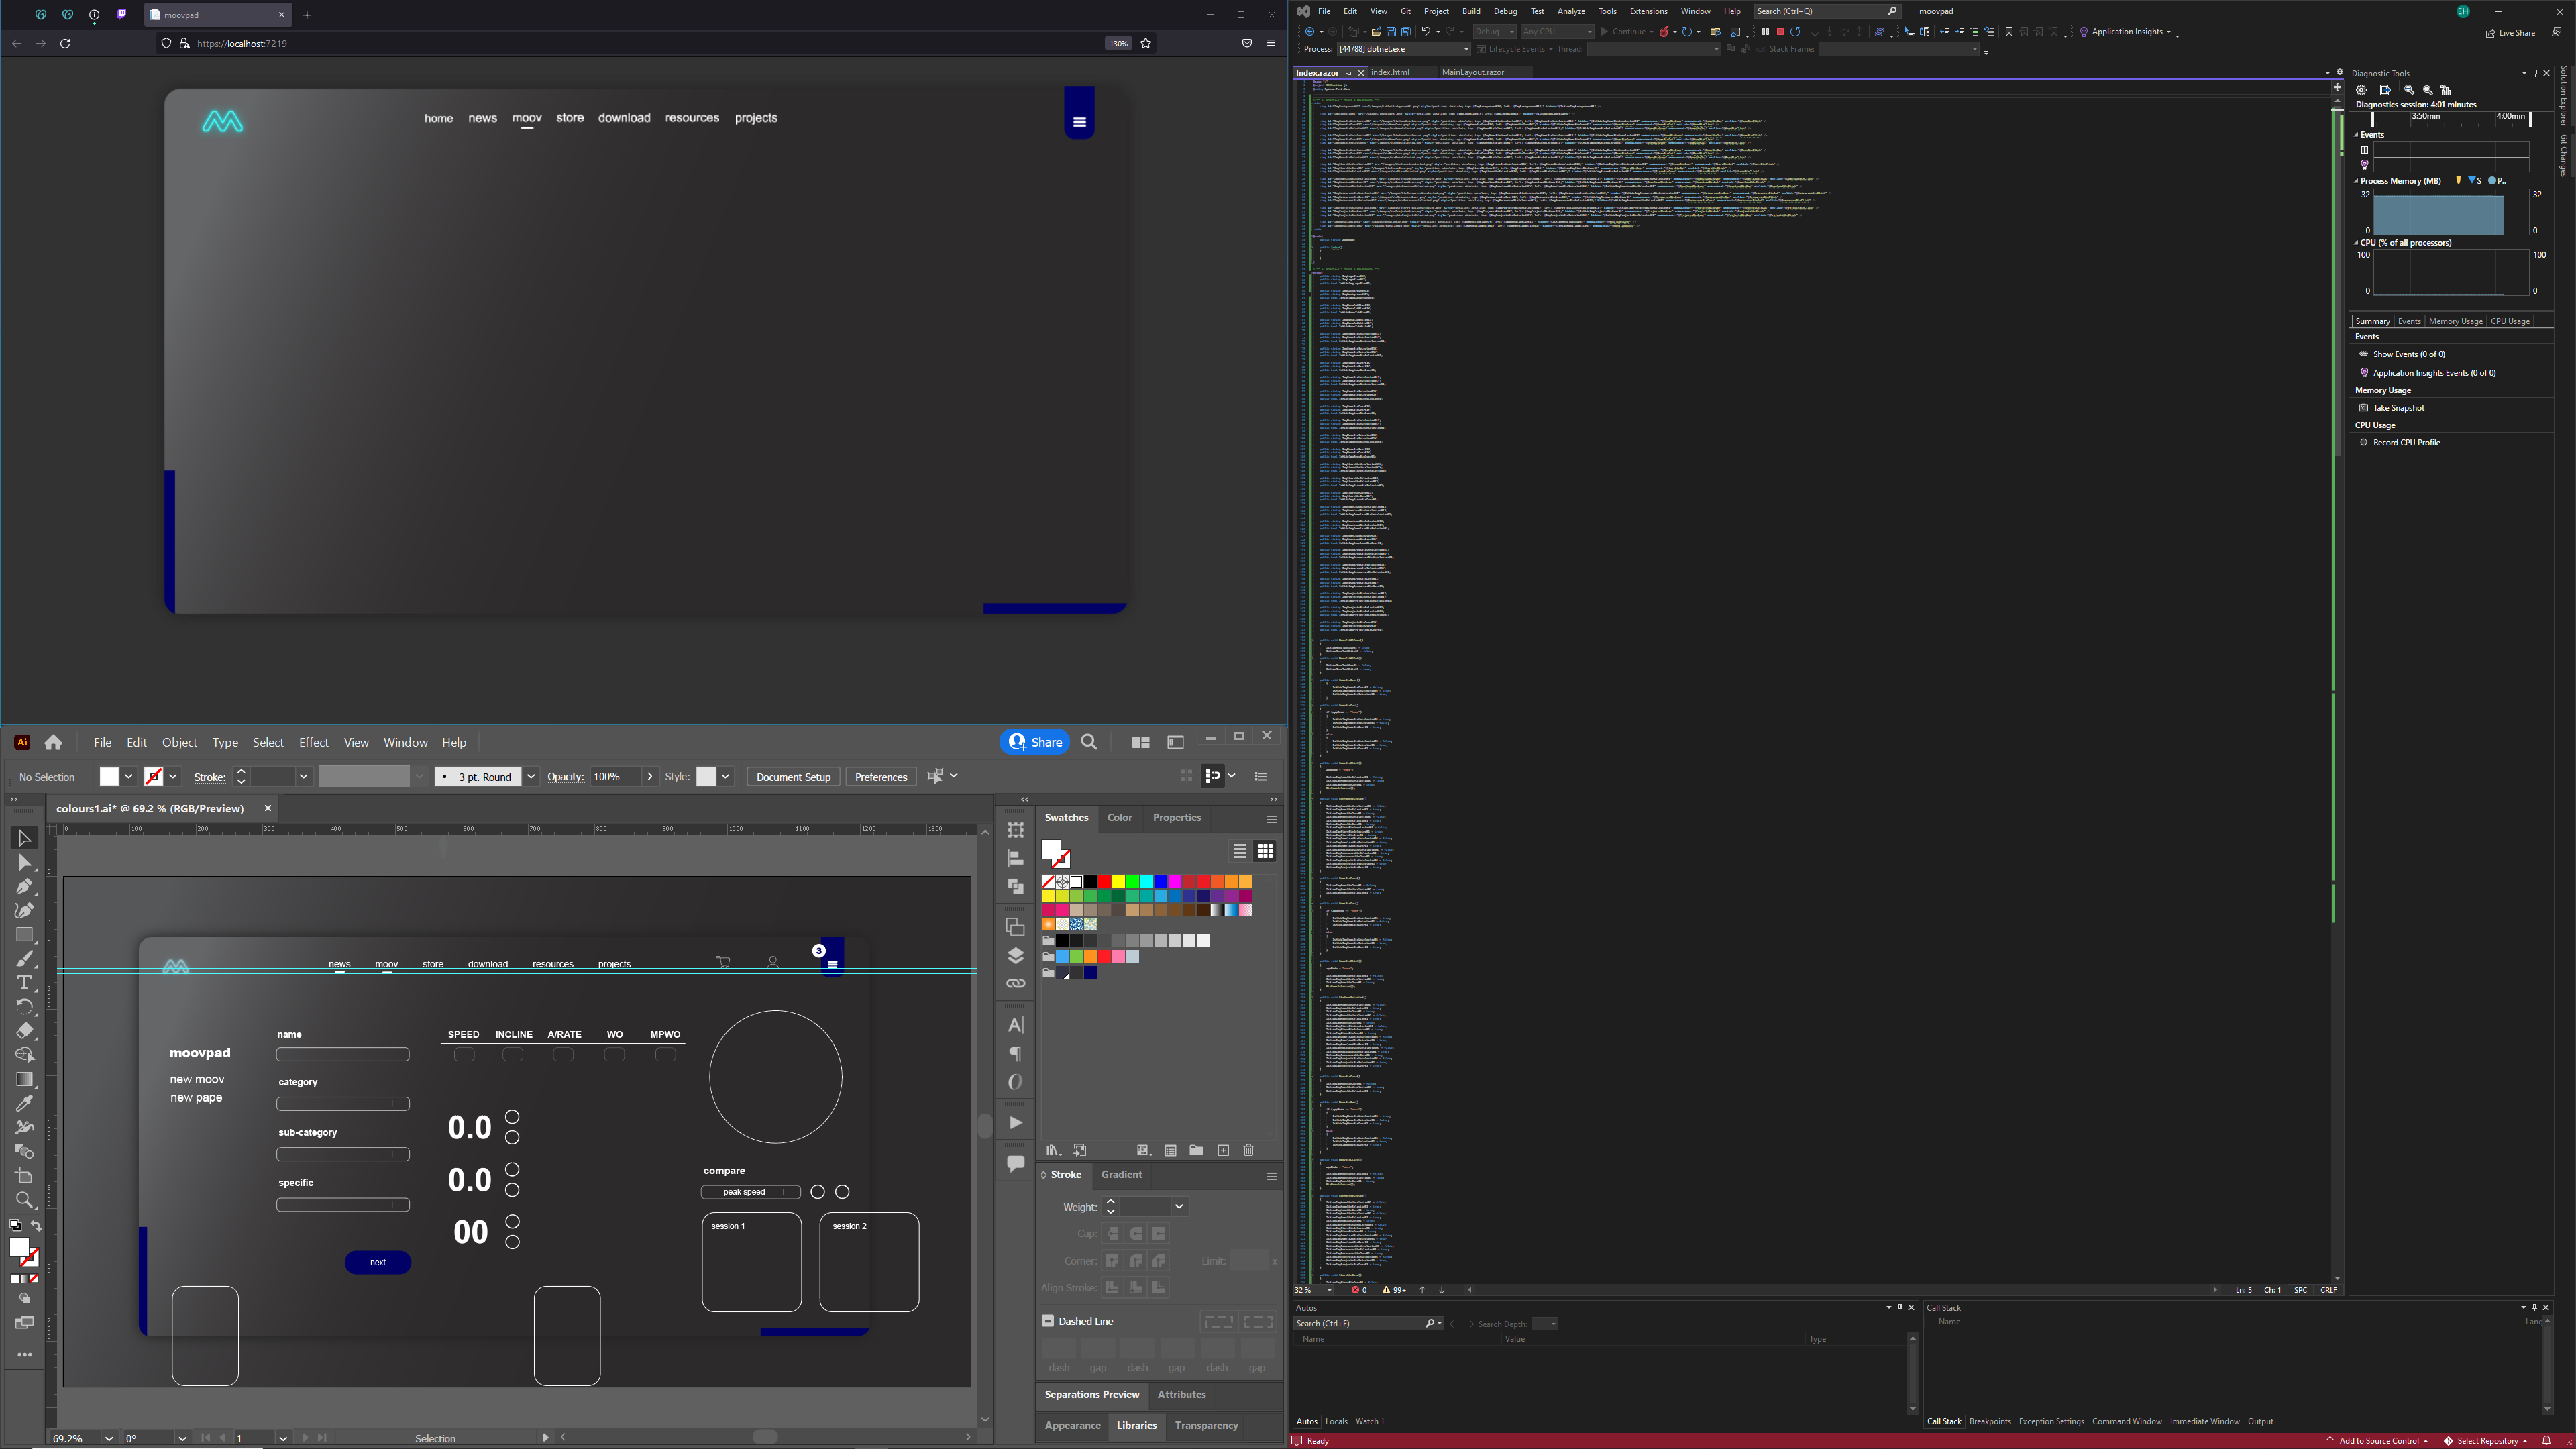Click the Live Share button
2576x1449 pixels.
click(x=2510, y=33)
